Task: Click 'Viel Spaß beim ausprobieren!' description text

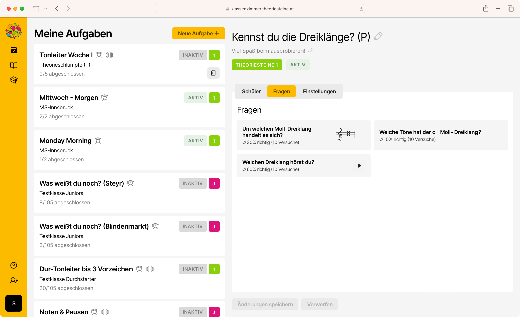Action: pos(268,51)
